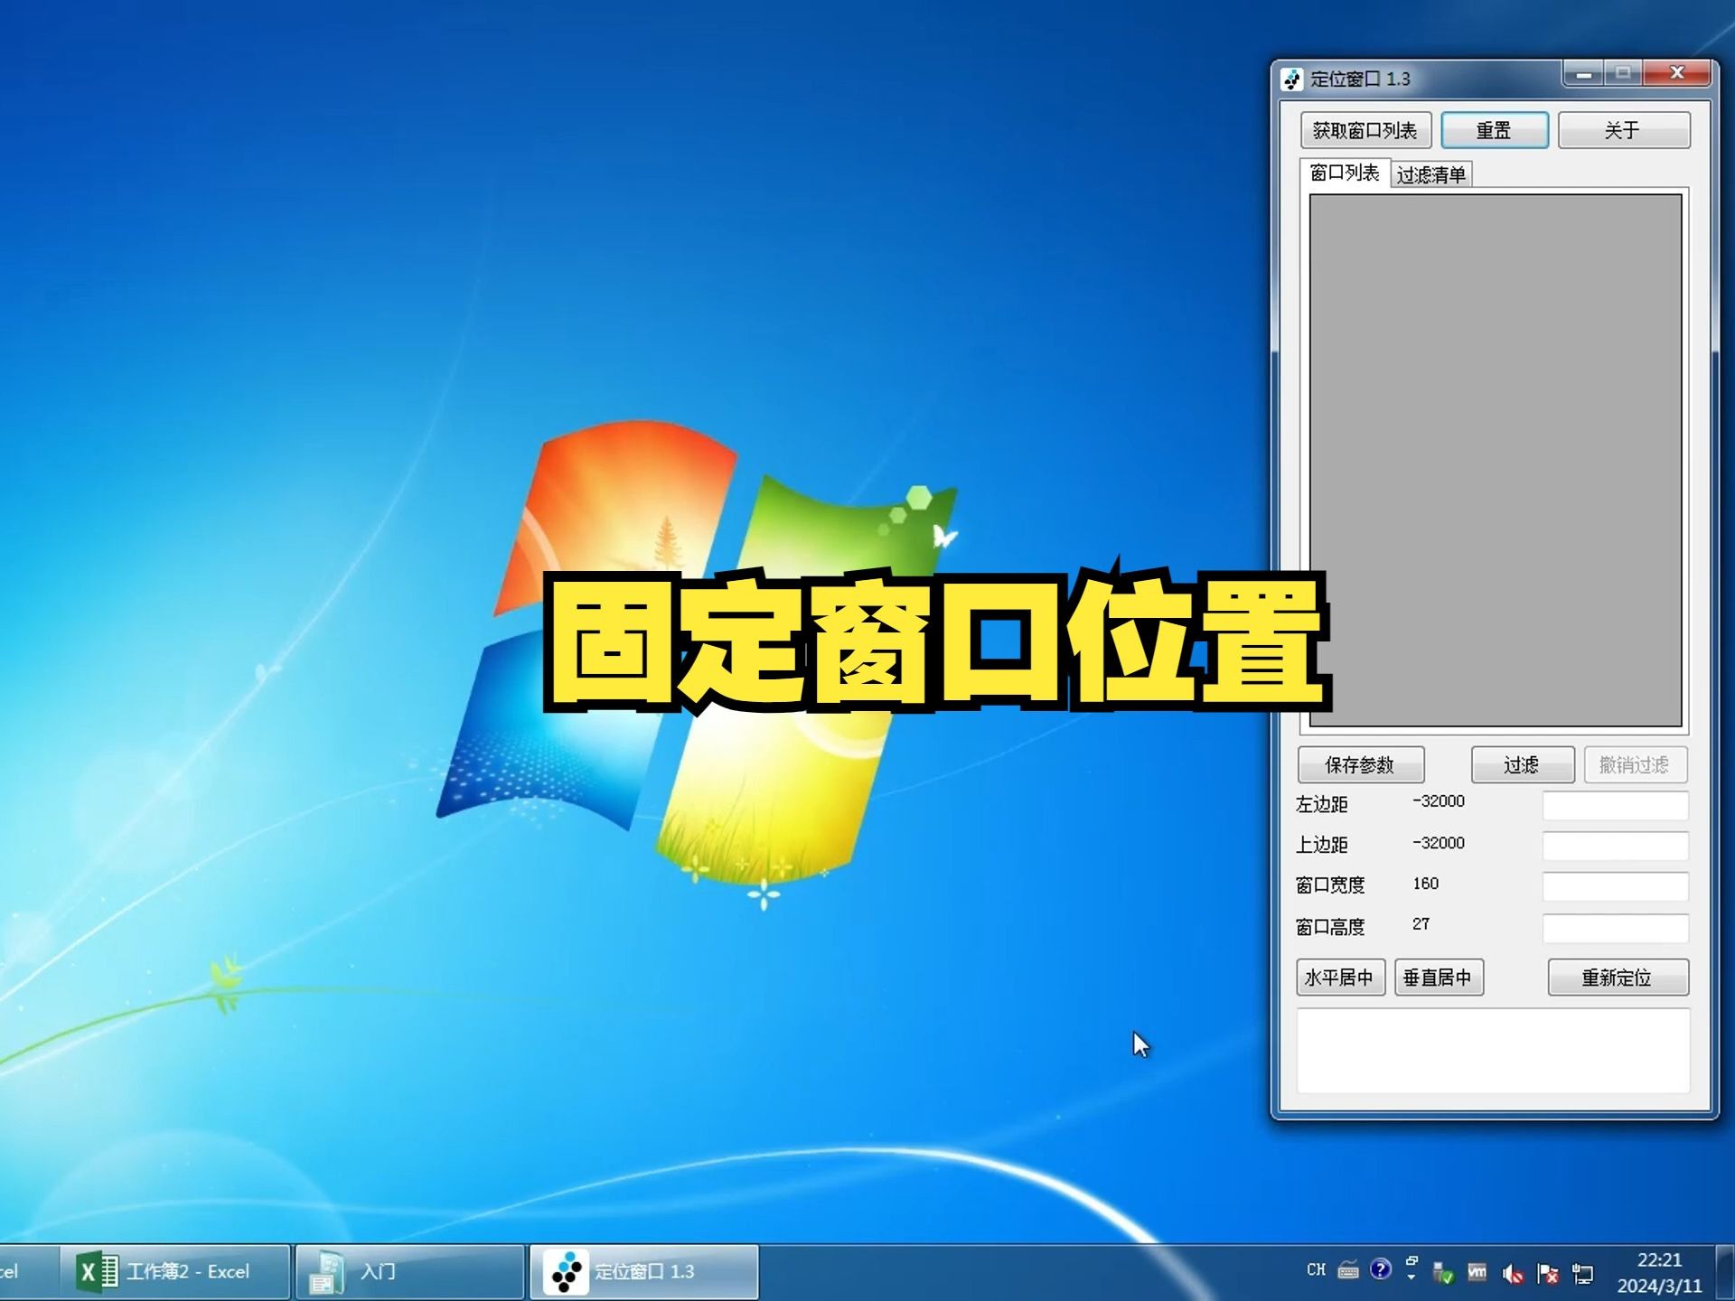Screen dimensions: 1735x1301
Task: Click the 重新定位 button
Action: point(1618,978)
